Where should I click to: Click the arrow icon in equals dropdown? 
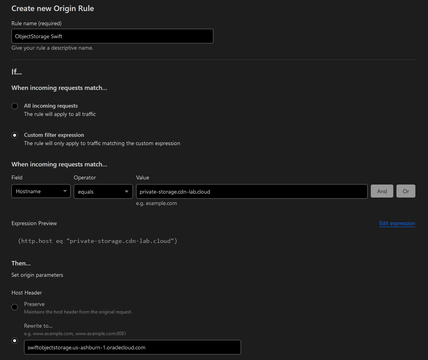click(x=127, y=192)
